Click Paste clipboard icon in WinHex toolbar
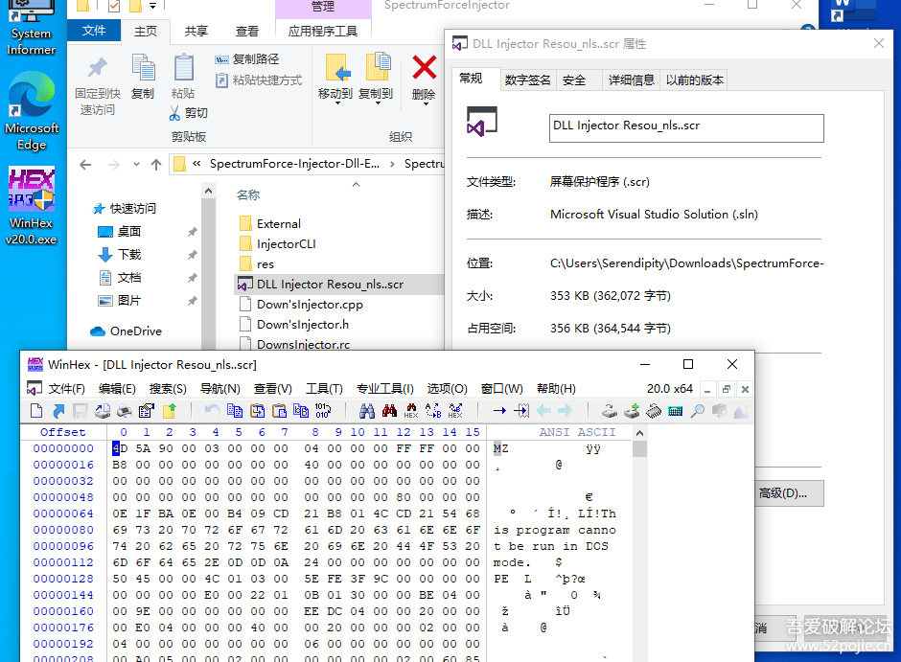This screenshot has width=901, height=662. coord(279,411)
